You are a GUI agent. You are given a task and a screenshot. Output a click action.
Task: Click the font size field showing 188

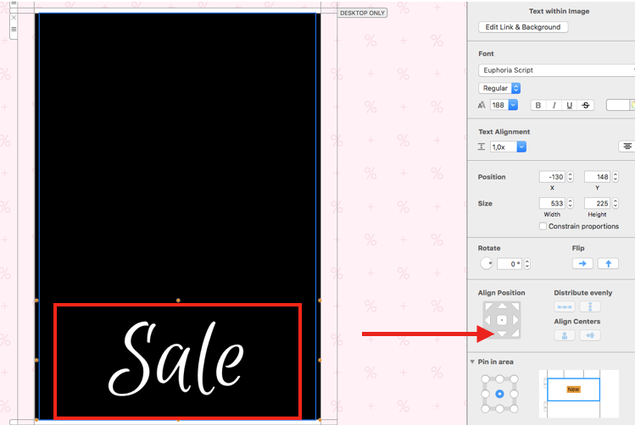(x=499, y=105)
